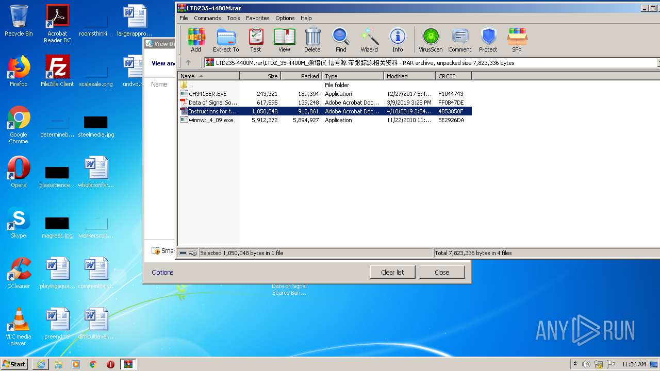Sort files by Name column header
Viewport: 660px width, 371px height.
coord(208,76)
